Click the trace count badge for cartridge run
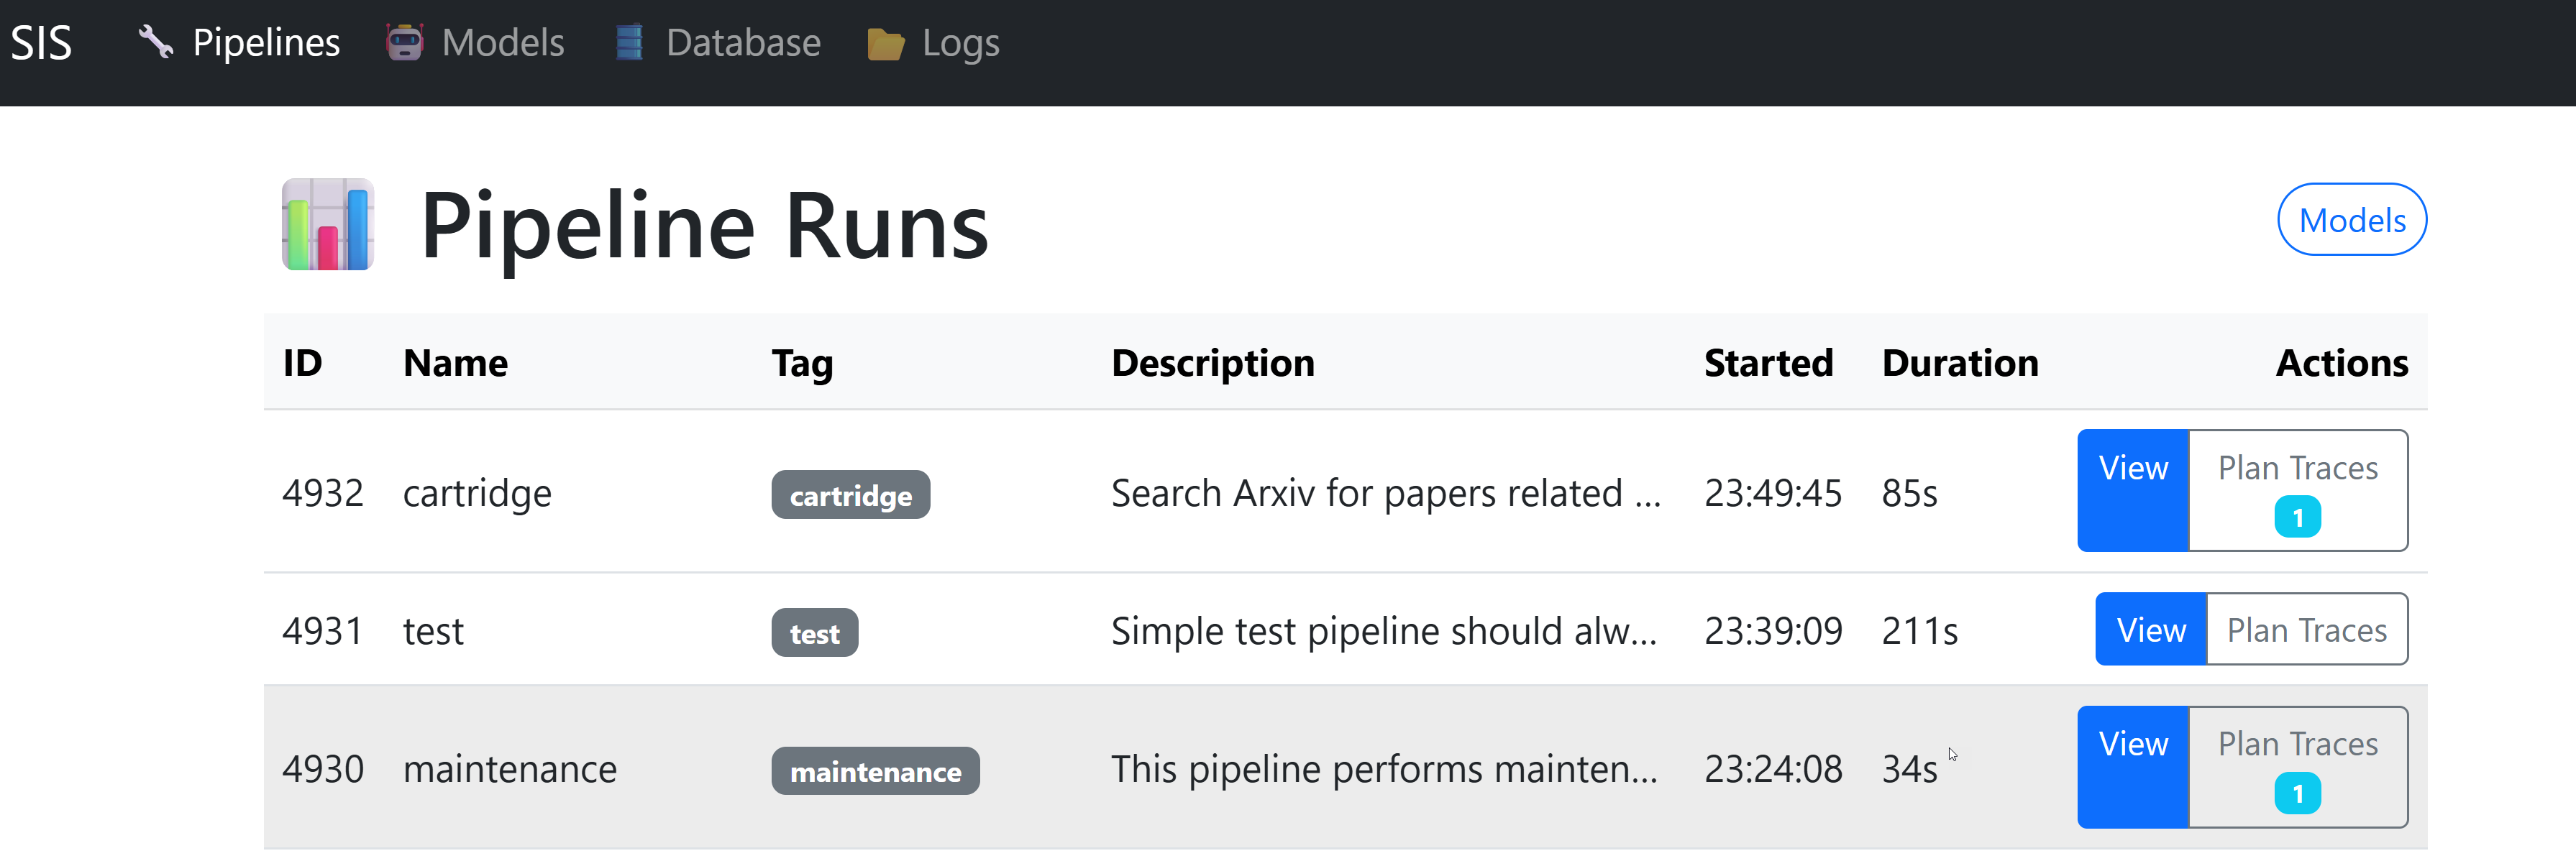Viewport: 2576px width, 861px height. pyautogui.click(x=2297, y=517)
